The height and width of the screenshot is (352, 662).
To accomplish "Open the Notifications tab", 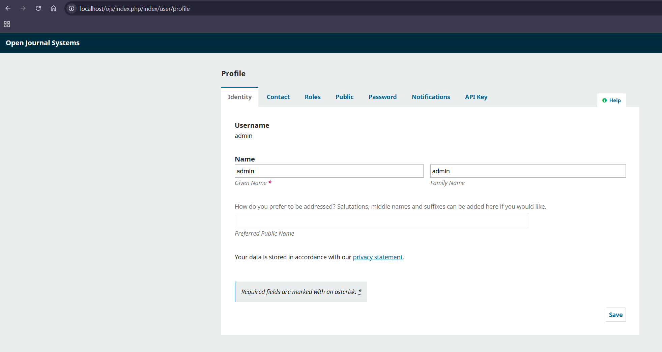I will point(431,97).
